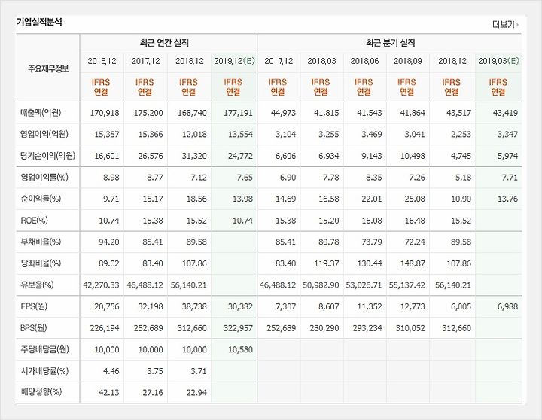Select EPS value 6,988
Viewport: 542px width, 420px height.
508,306
